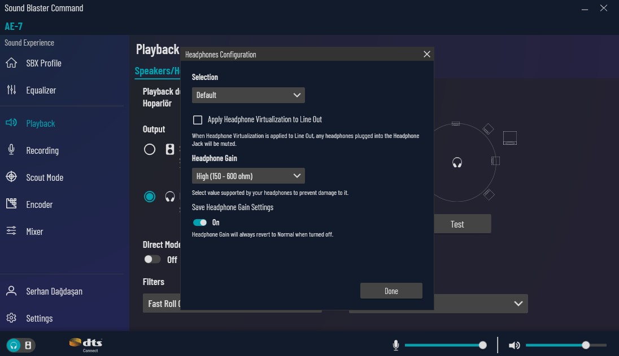This screenshot has width=619, height=356.
Task: Click the Recording microphone icon in sidebar
Action: (11, 150)
